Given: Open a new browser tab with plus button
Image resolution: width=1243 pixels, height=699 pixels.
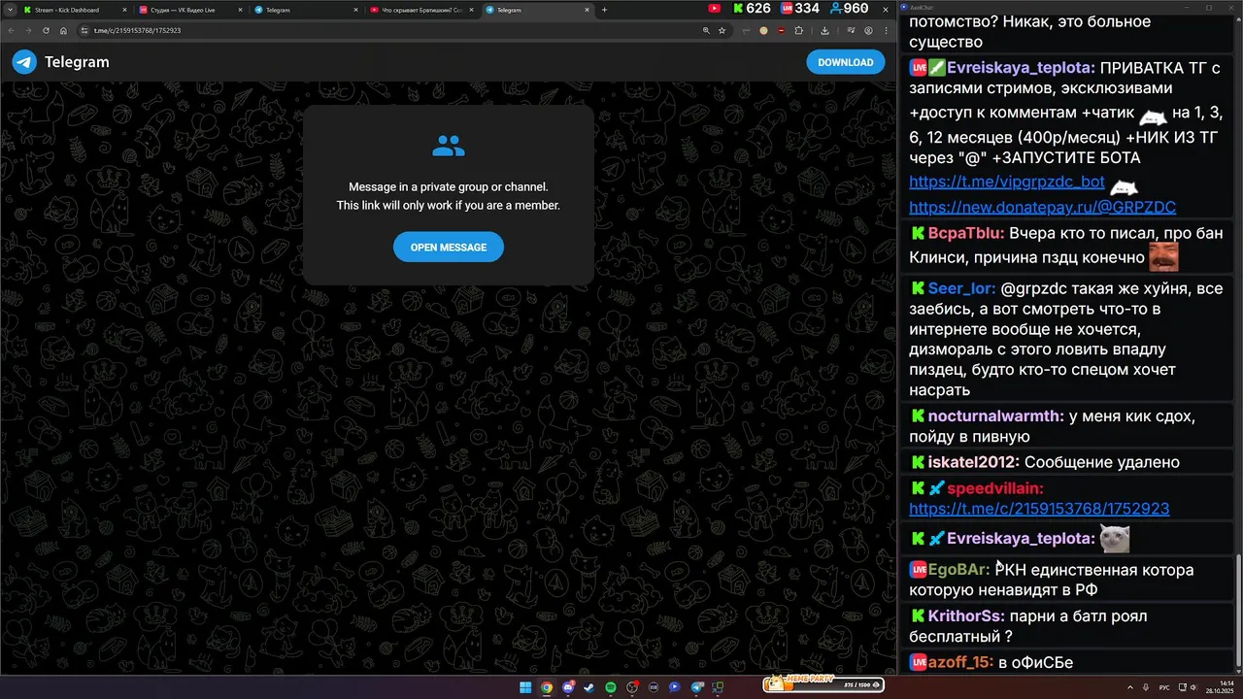Looking at the screenshot, I should 604,10.
